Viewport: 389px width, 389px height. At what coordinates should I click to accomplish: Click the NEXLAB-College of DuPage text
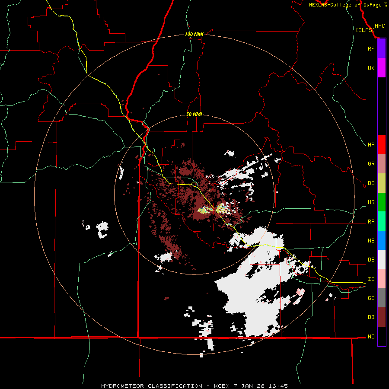pyautogui.click(x=345, y=5)
